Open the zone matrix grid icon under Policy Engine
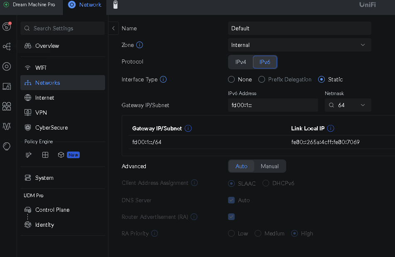395x257 pixels. 45,155
